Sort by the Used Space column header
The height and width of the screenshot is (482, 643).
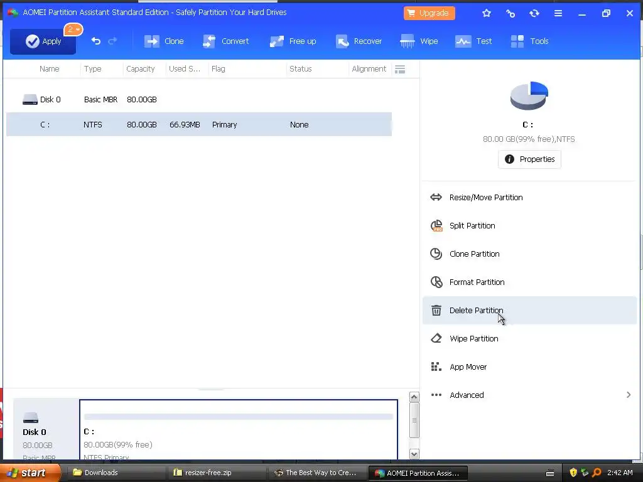[x=185, y=69]
